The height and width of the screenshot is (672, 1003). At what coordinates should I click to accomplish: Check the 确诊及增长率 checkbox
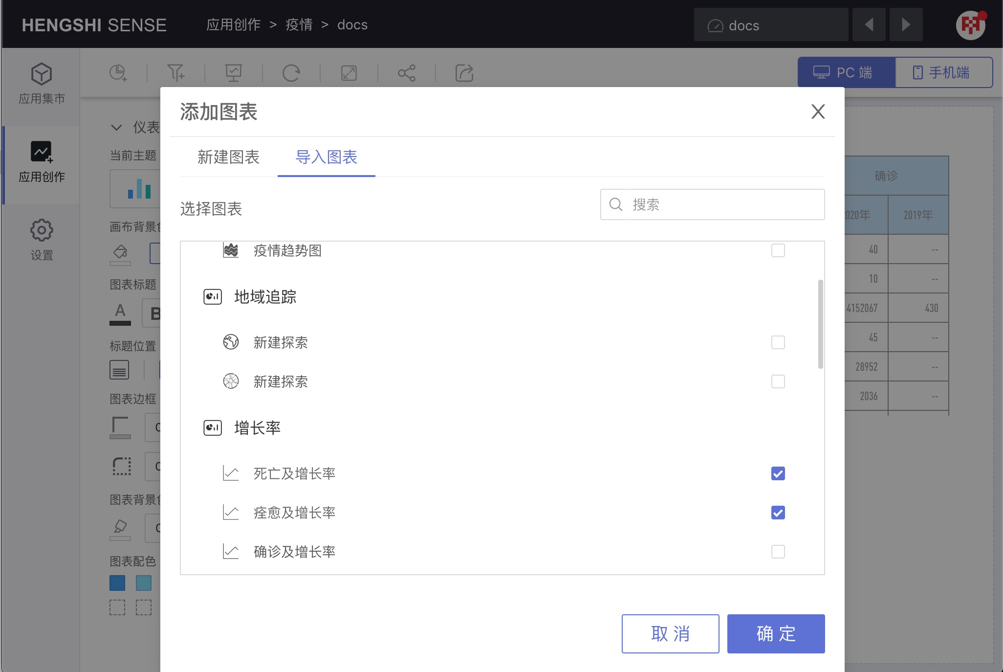point(778,552)
